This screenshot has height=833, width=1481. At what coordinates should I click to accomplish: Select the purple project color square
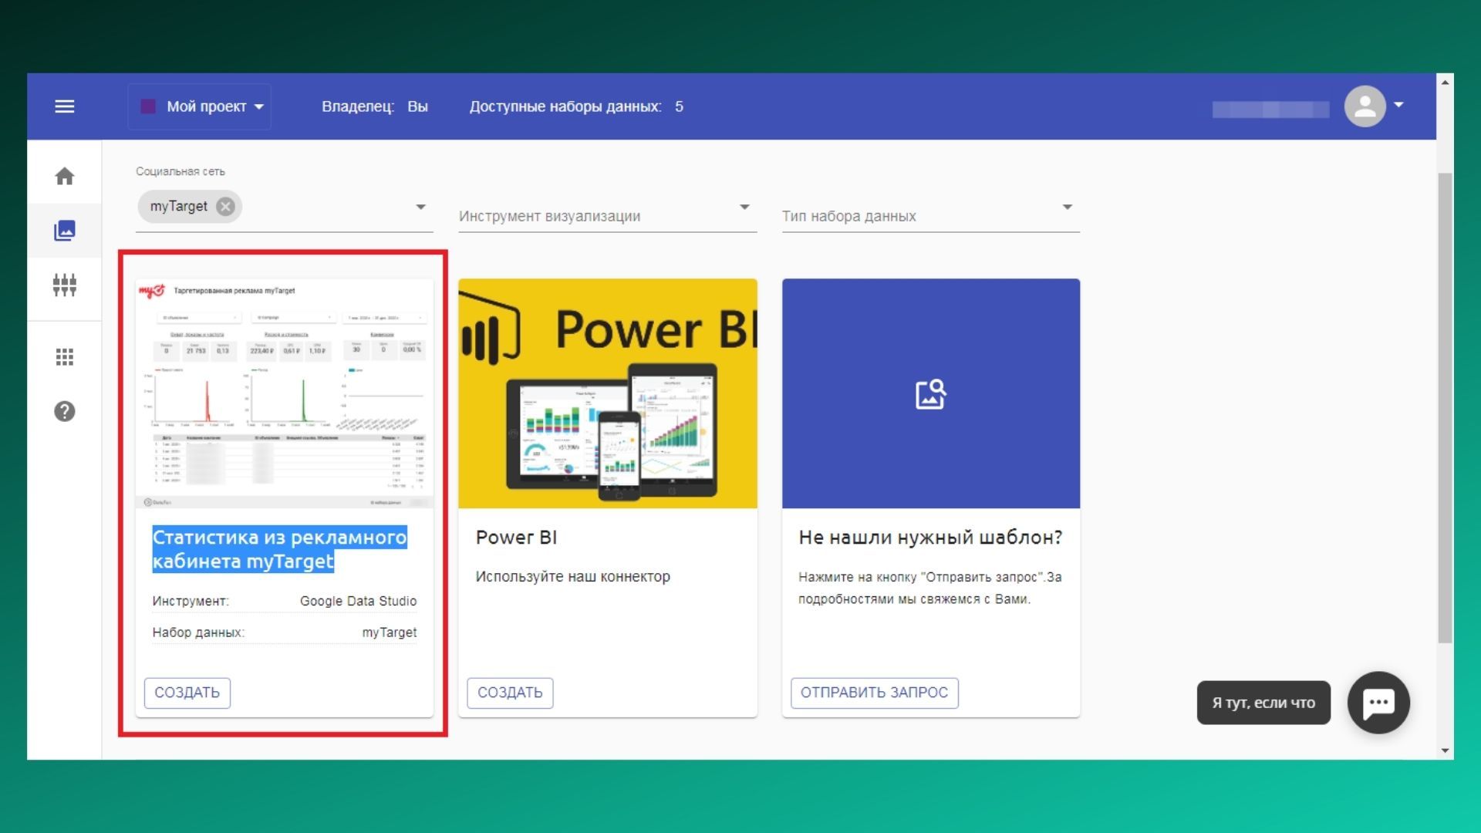coord(148,106)
